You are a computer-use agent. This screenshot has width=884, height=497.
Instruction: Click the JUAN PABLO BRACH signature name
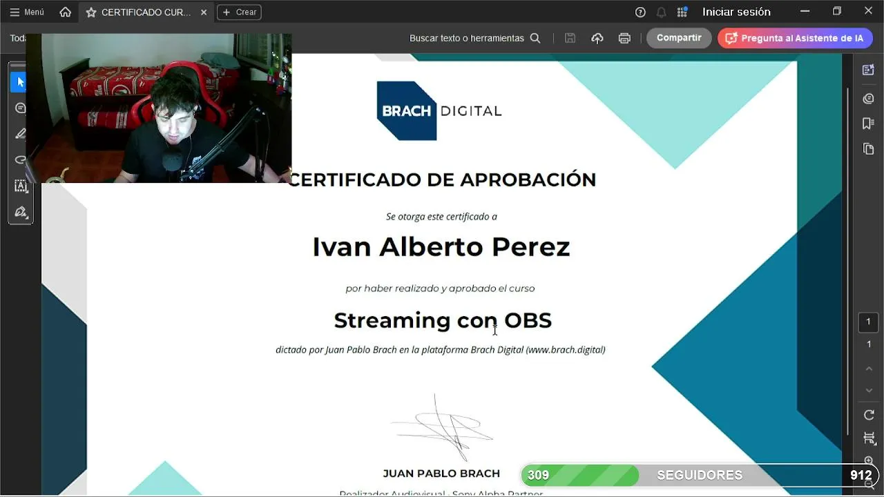(441, 474)
